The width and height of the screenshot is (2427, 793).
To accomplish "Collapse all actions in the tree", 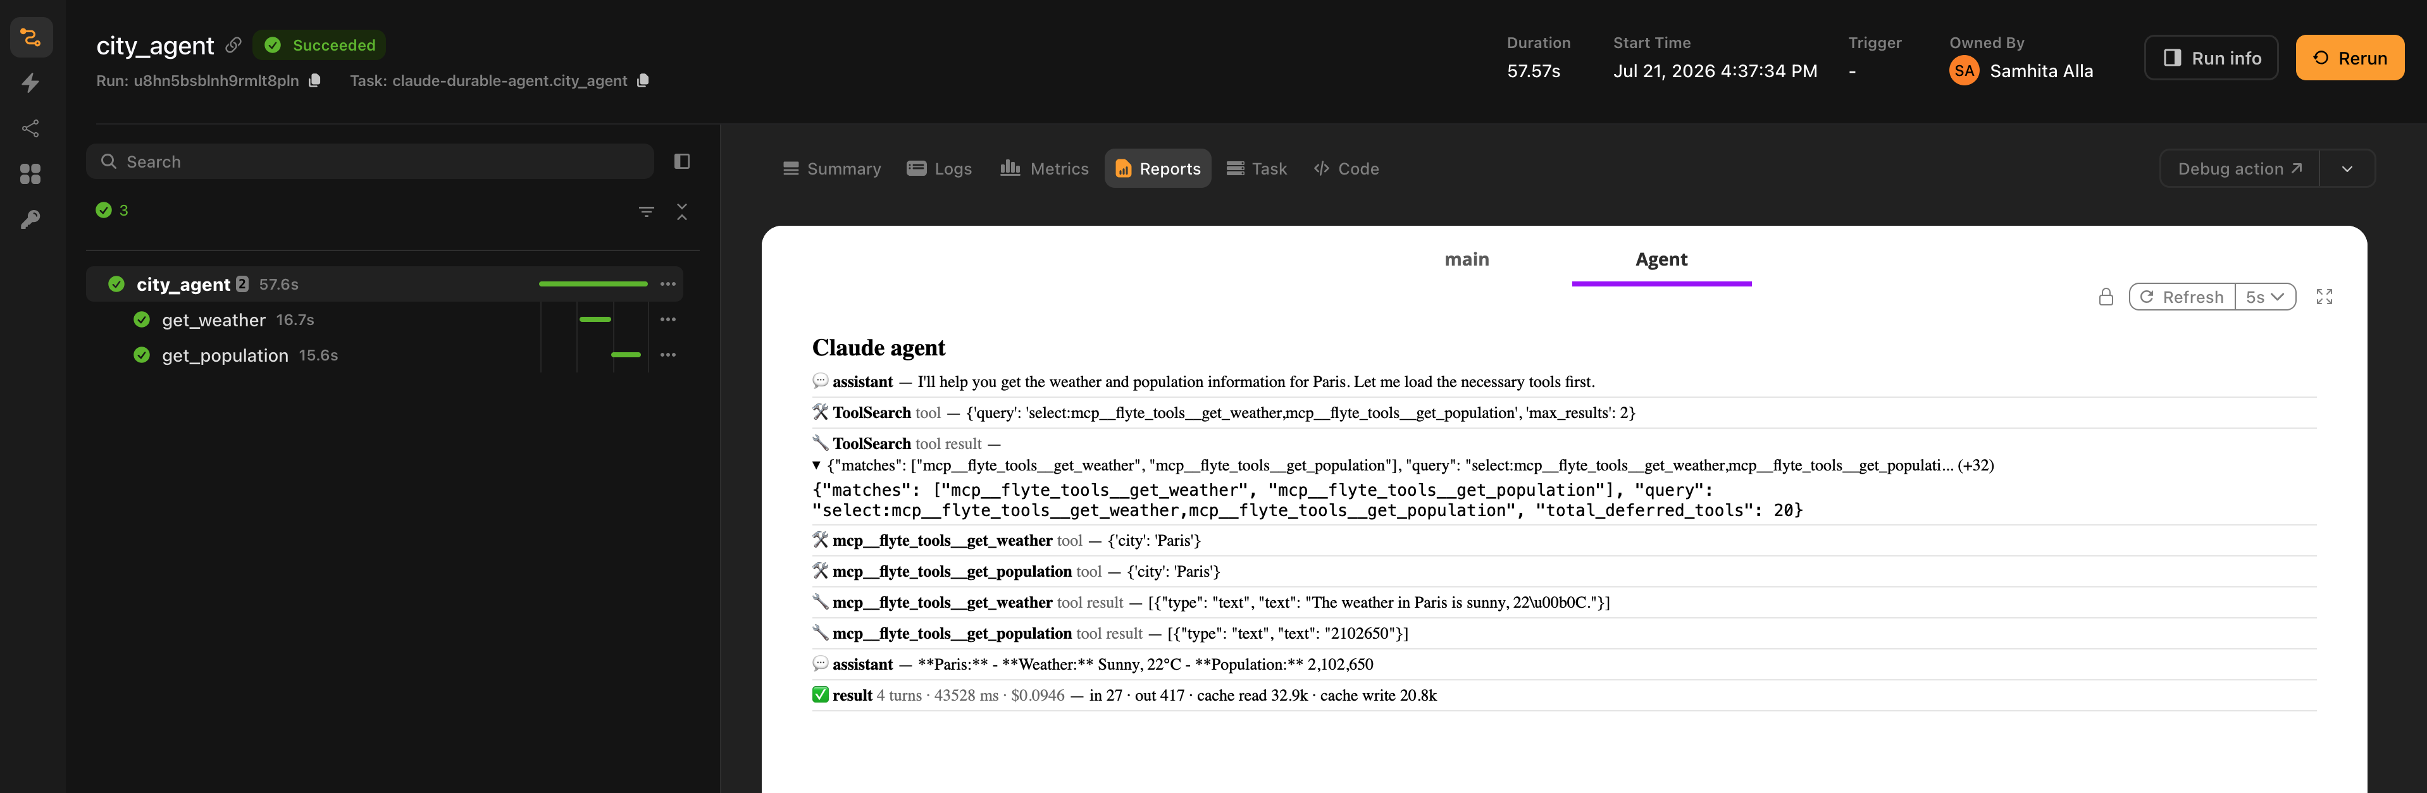I will pos(682,211).
